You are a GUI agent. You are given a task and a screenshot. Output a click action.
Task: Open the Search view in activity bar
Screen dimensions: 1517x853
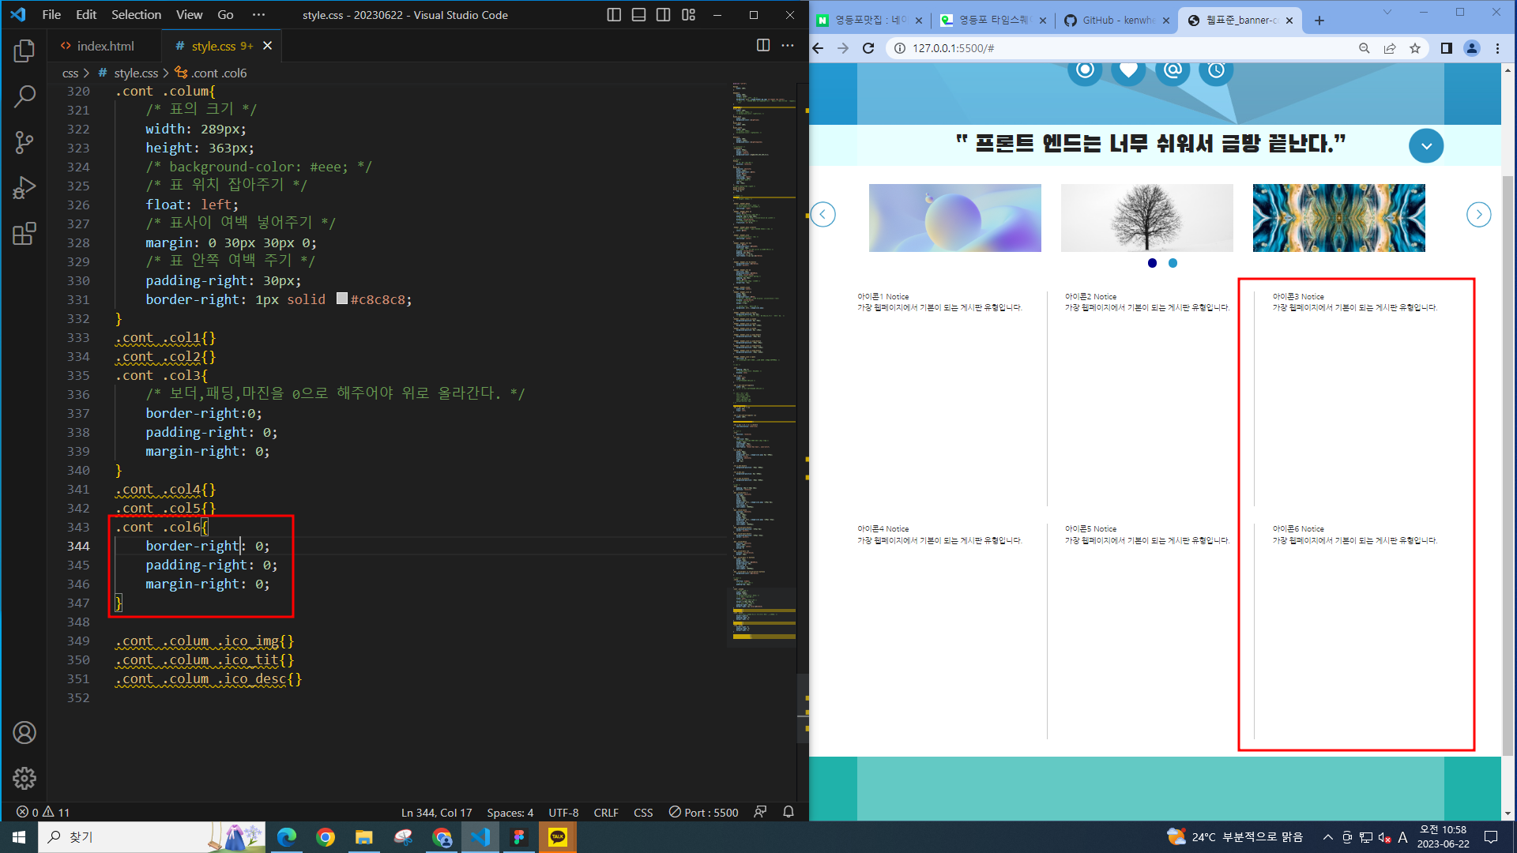pyautogui.click(x=24, y=97)
